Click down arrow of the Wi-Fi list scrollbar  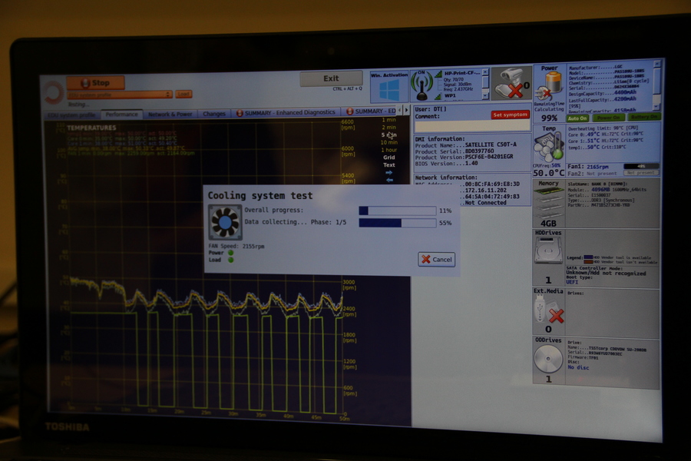485,96
